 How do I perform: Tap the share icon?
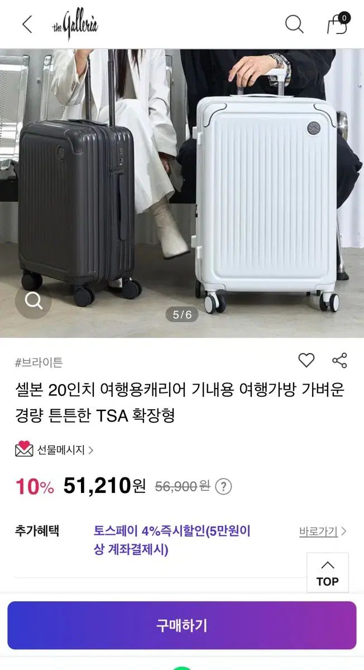point(339,360)
